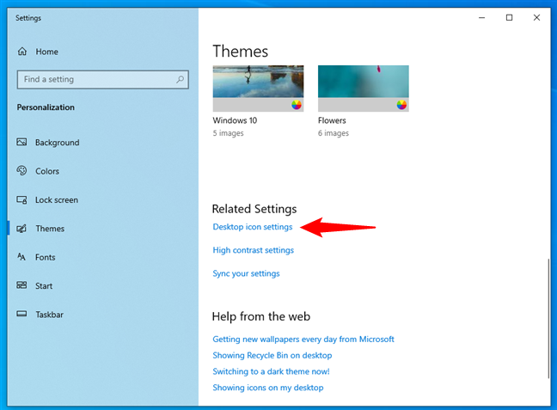Viewport: 557px width, 410px height.
Task: Click the '5 images' label
Action: [228, 133]
